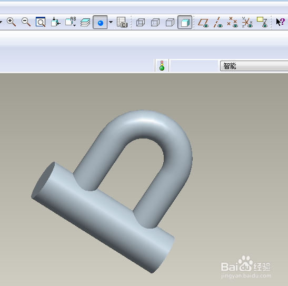This screenshot has height=286, width=288.
Task: Open the 智能 selection filter dropdown
Action: pos(254,66)
